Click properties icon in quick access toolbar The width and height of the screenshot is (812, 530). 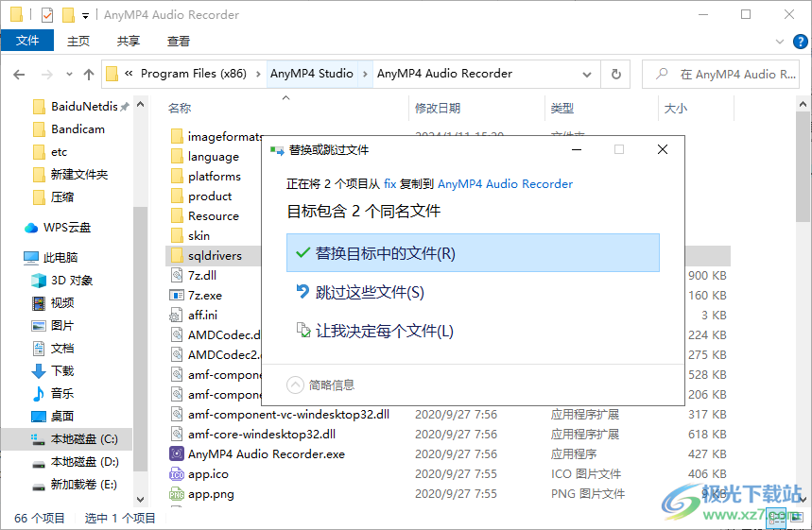(47, 15)
